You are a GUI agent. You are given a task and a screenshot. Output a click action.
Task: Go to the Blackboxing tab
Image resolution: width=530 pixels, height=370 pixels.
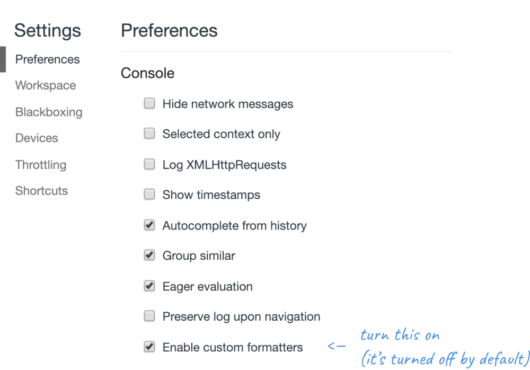pos(49,112)
